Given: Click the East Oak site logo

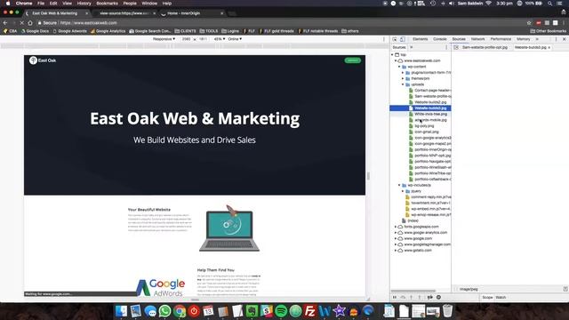Looking at the screenshot, I should pyautogui.click(x=43, y=60).
